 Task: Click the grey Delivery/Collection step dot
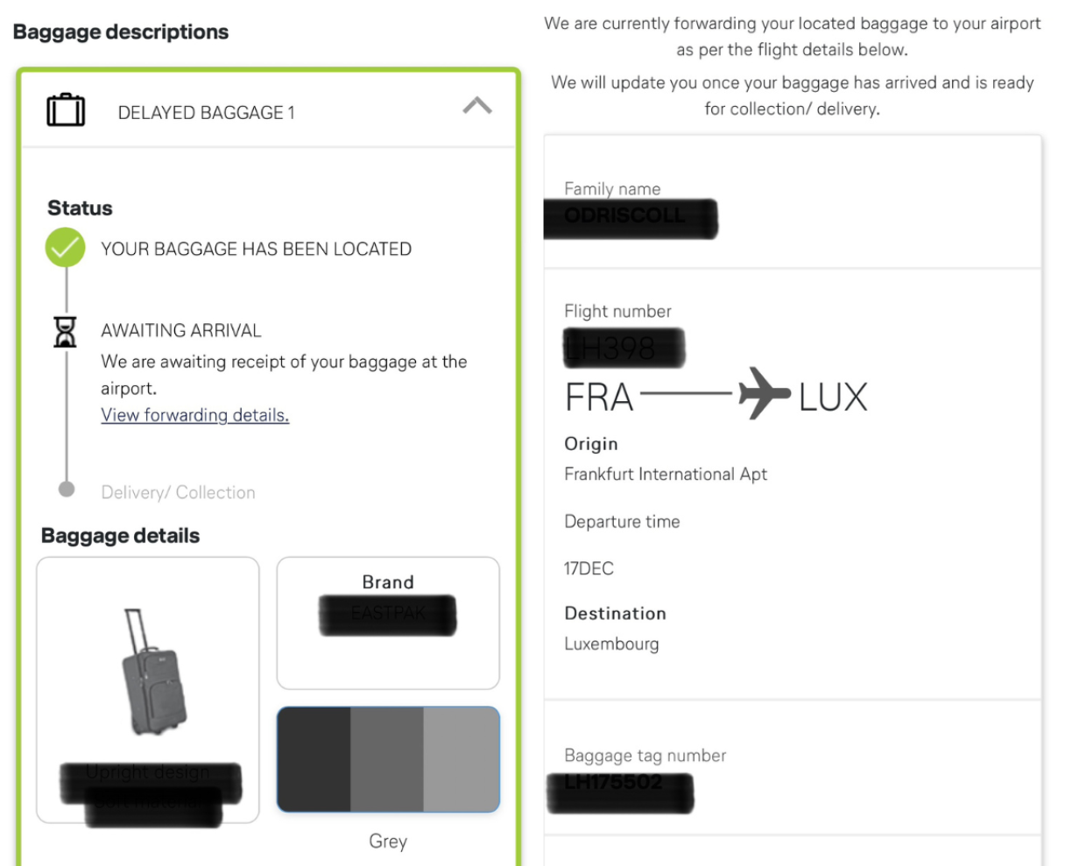click(67, 489)
